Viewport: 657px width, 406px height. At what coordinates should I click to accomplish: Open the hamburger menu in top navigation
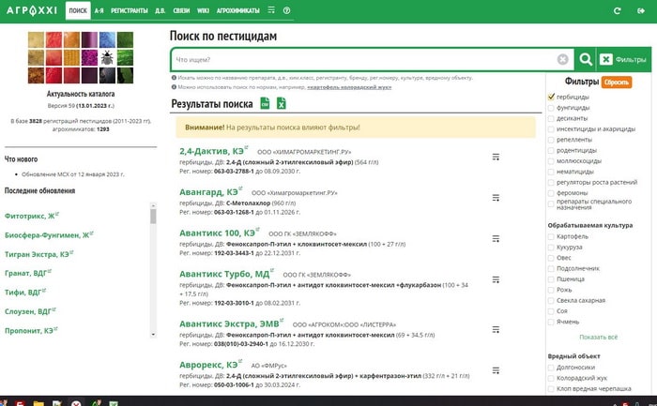point(271,9)
